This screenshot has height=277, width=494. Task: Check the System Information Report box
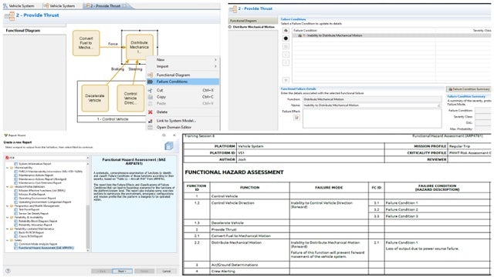tap(16, 164)
